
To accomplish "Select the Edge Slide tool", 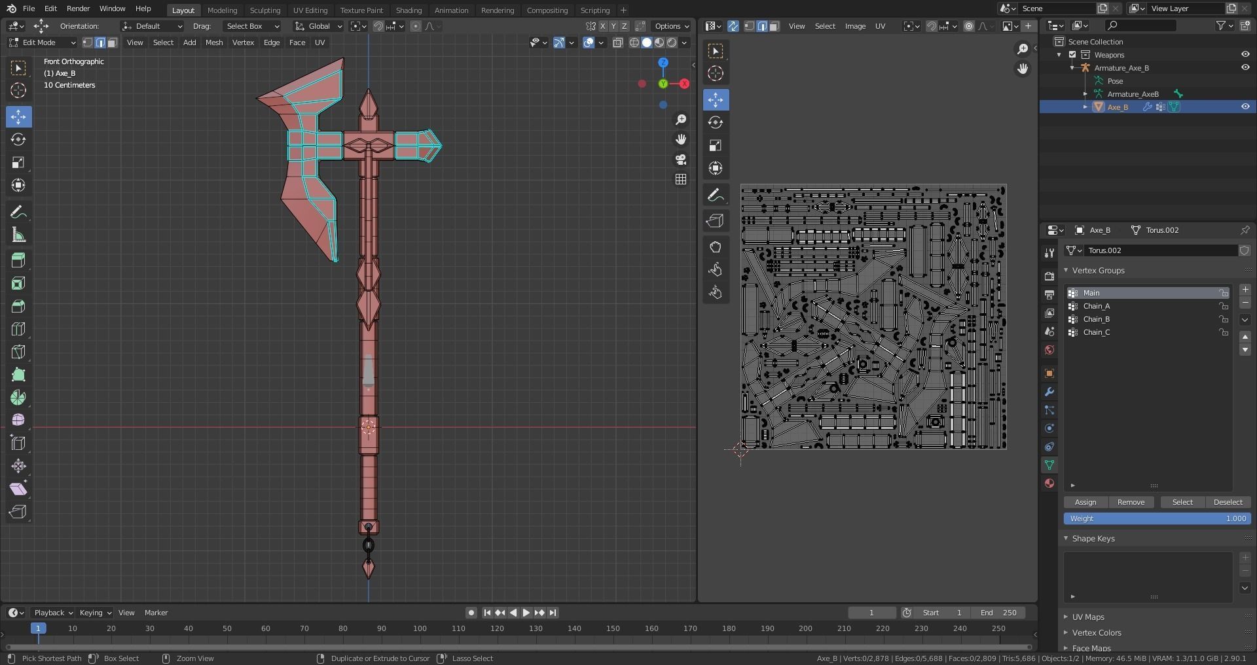I will [x=18, y=443].
